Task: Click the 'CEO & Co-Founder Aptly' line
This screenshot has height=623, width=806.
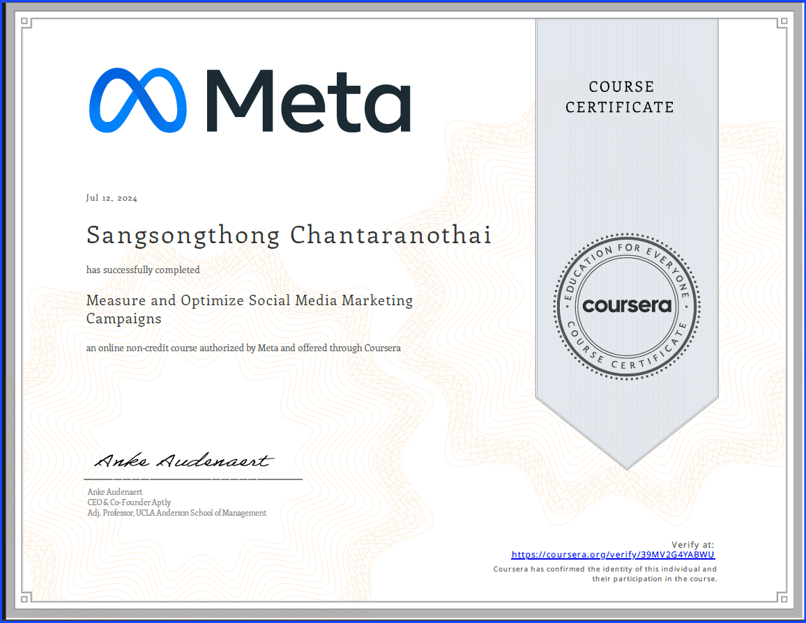Action: coord(129,502)
